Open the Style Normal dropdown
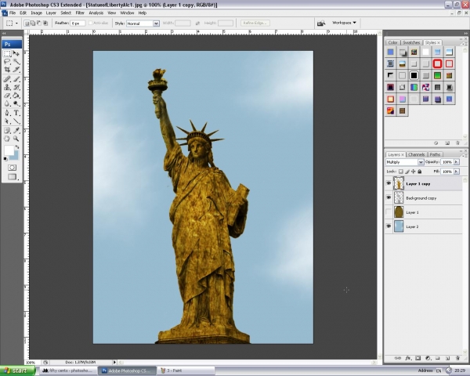Viewport: 470px width, 376px height. pos(156,23)
